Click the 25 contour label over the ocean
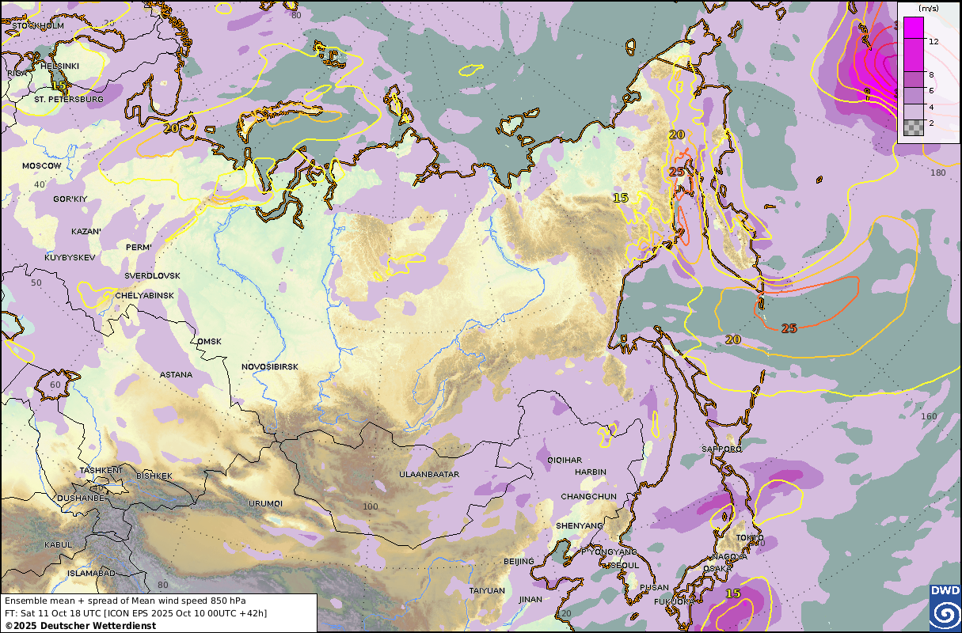Viewport: 962px width, 633px height. pos(789,328)
